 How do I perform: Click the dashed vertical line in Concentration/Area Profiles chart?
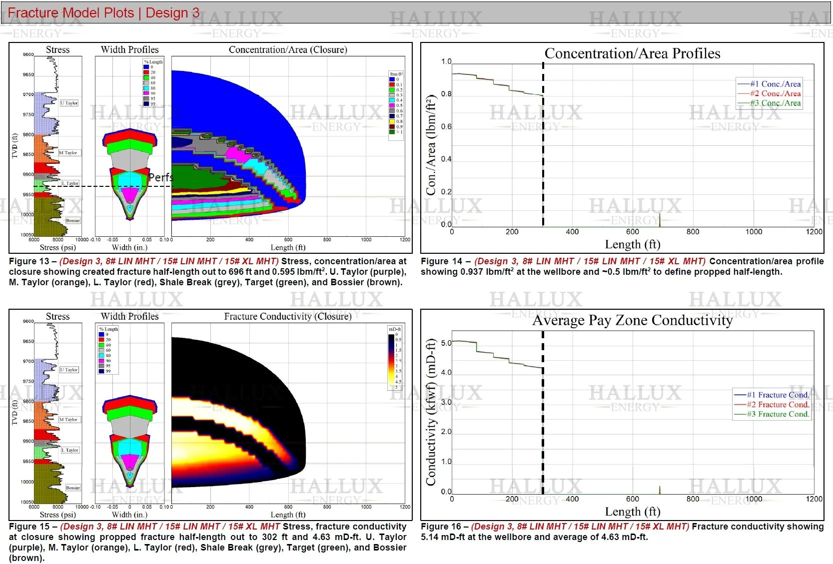[x=543, y=144]
